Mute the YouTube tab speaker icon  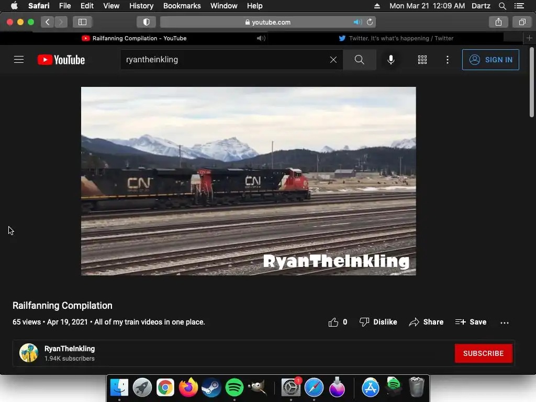[x=261, y=38]
